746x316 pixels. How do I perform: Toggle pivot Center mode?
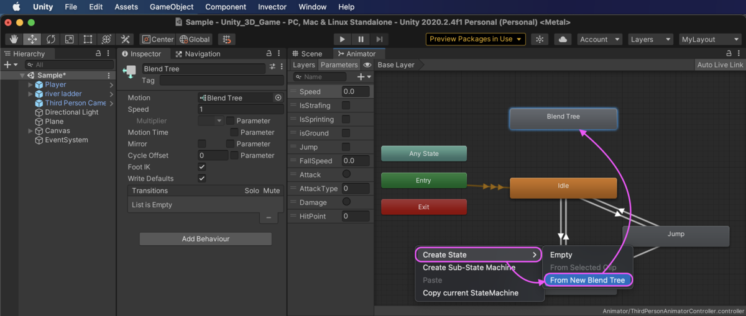pyautogui.click(x=157, y=39)
